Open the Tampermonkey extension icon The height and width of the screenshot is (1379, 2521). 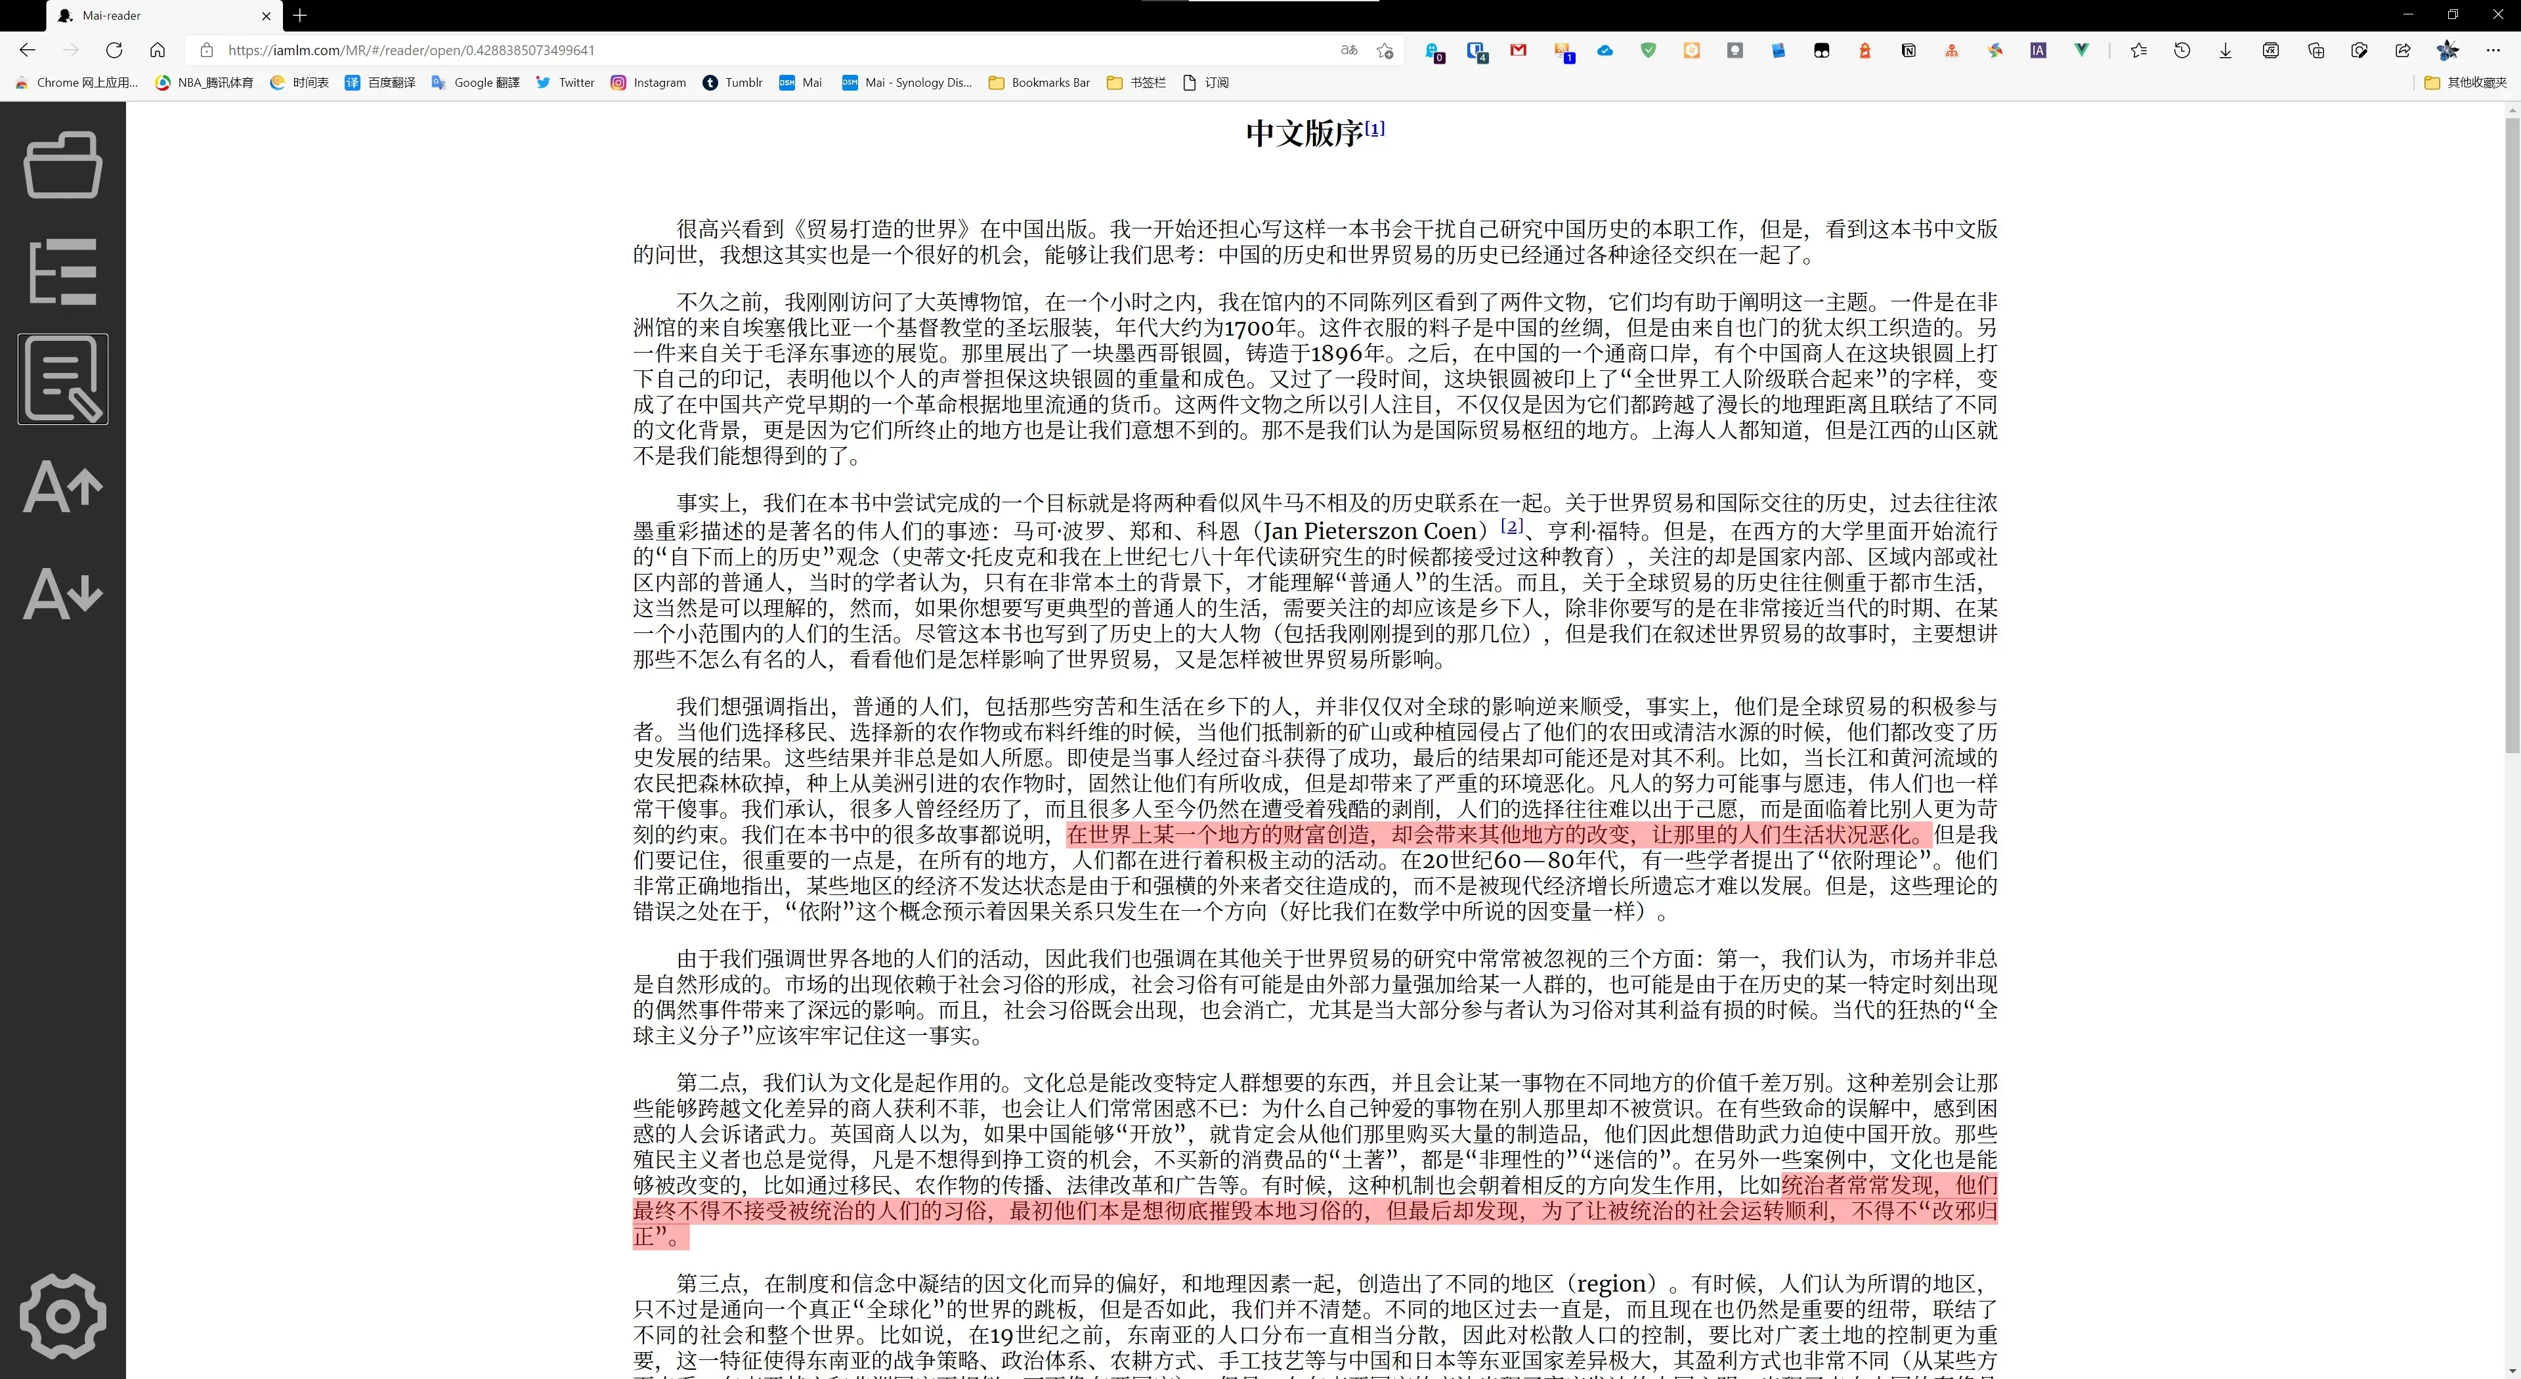coord(1821,50)
